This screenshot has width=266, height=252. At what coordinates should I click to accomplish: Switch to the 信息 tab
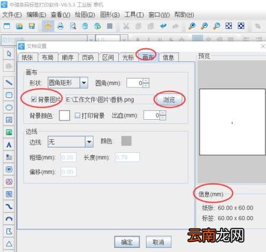pos(168,57)
